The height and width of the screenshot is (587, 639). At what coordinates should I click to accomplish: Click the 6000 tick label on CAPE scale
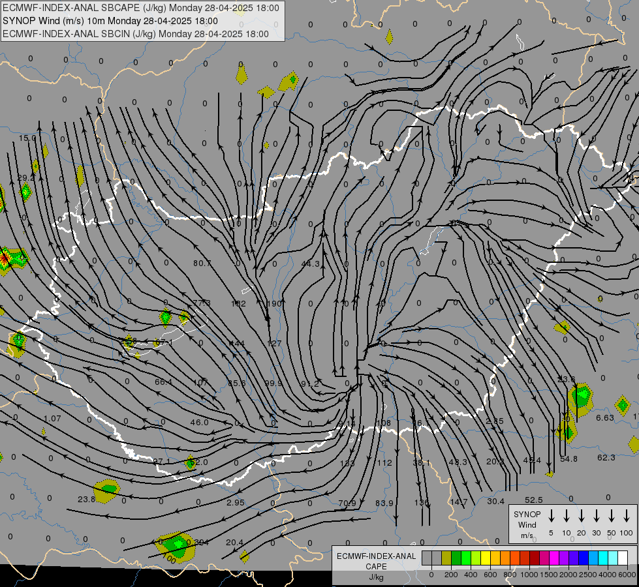coord(627,575)
